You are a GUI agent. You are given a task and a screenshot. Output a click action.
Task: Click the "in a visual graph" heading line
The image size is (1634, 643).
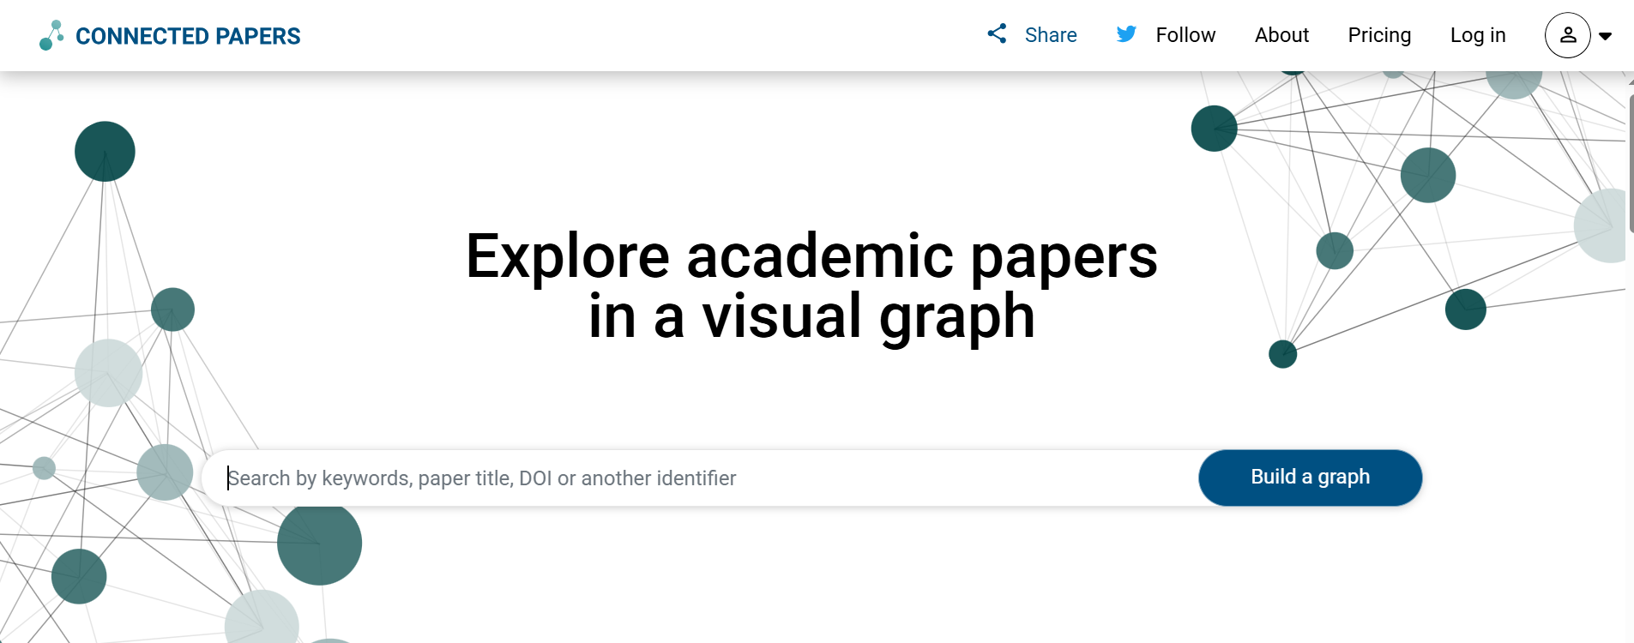811,316
